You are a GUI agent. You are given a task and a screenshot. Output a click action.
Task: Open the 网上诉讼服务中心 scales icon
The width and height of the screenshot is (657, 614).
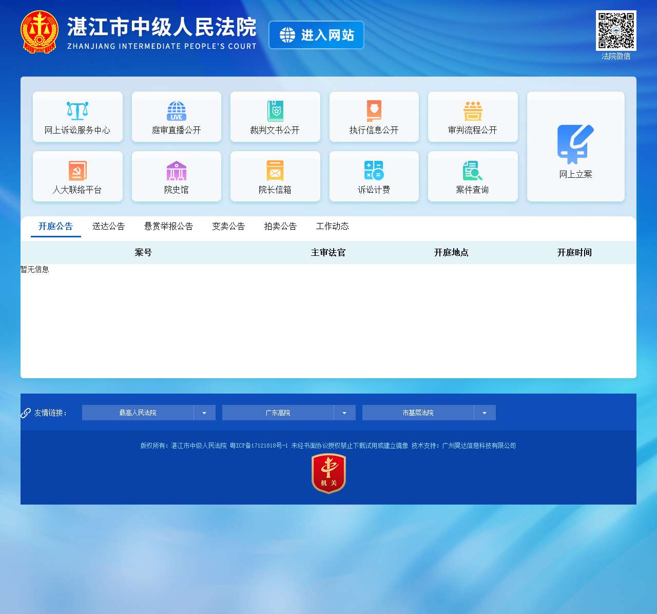coord(78,111)
